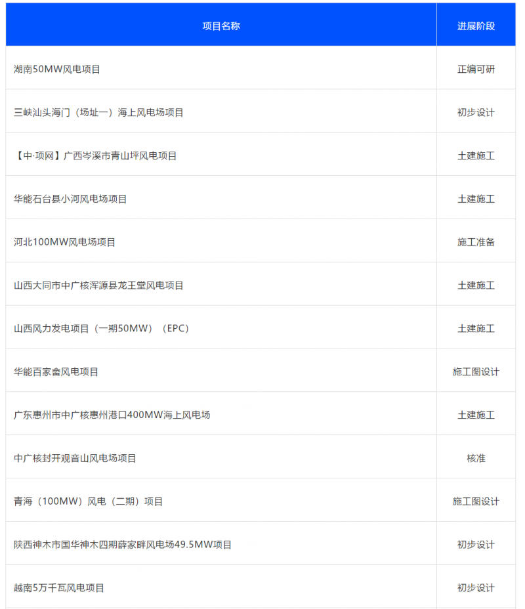The image size is (525, 609).
Task: Click the 项目名称 column header
Action: (x=221, y=26)
